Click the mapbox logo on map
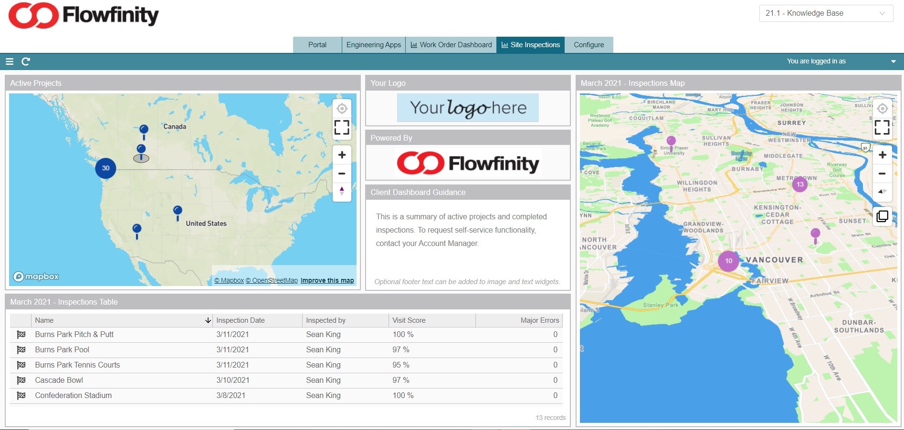The width and height of the screenshot is (904, 430). pos(36,276)
